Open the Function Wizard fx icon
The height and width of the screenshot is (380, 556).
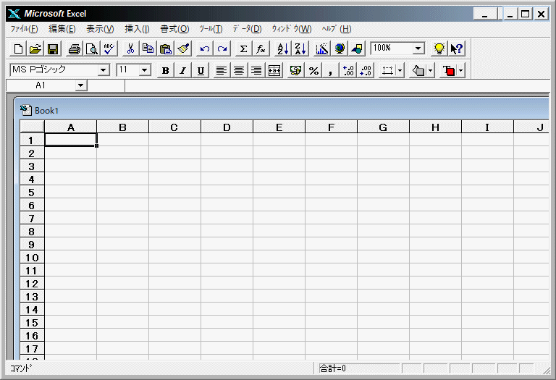261,48
